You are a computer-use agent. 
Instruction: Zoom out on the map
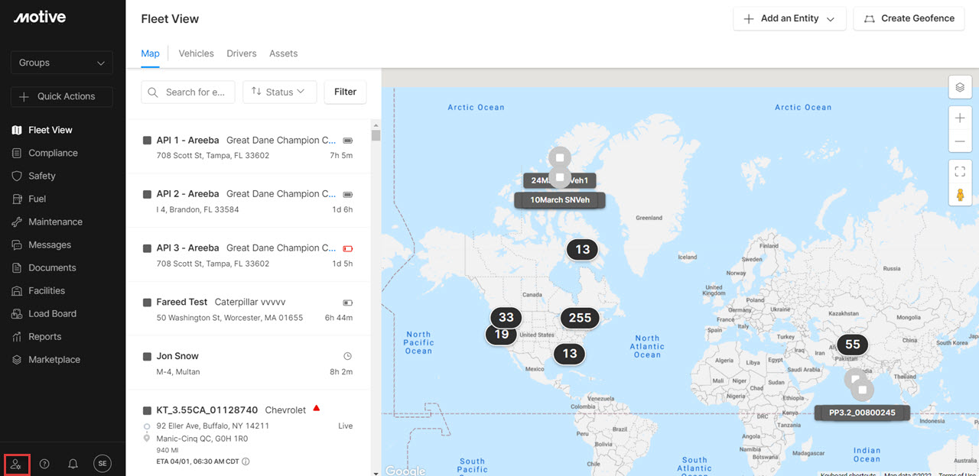pyautogui.click(x=960, y=142)
